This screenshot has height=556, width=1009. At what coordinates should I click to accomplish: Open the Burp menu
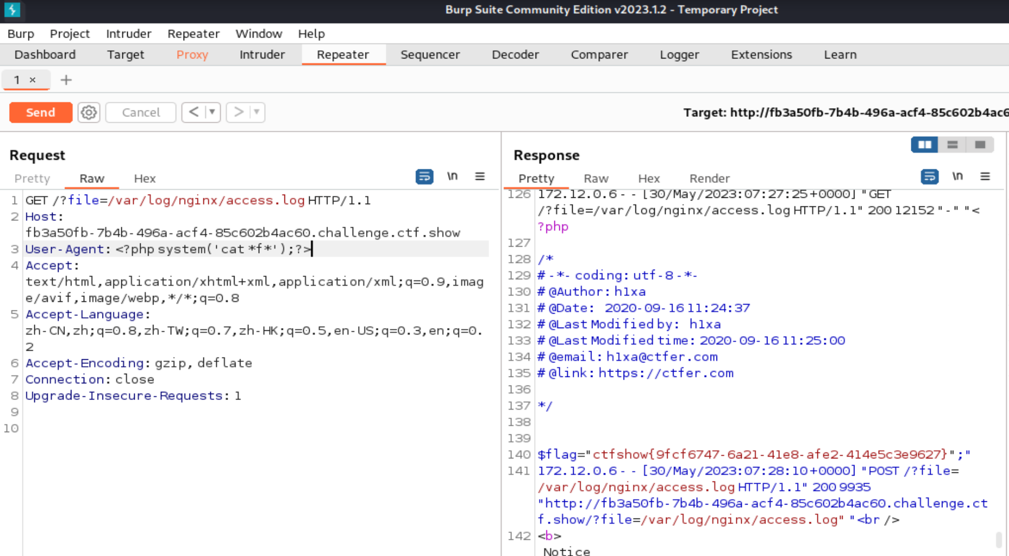tap(21, 34)
